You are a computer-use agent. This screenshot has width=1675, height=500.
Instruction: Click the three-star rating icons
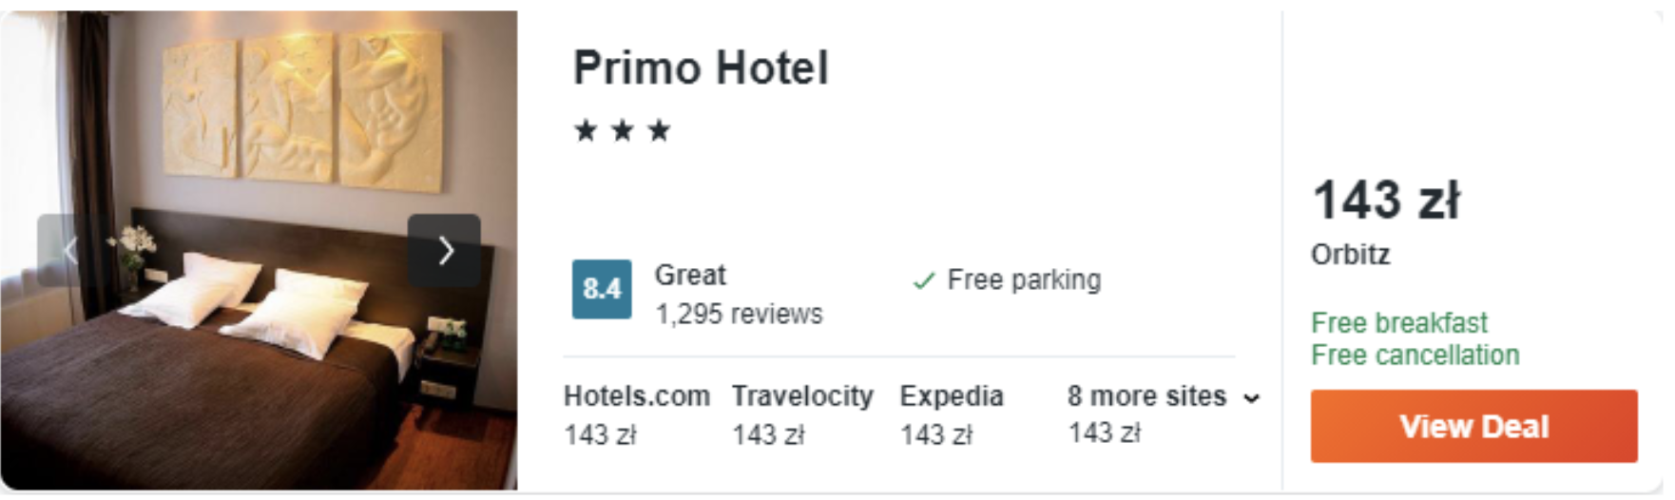pos(623,131)
